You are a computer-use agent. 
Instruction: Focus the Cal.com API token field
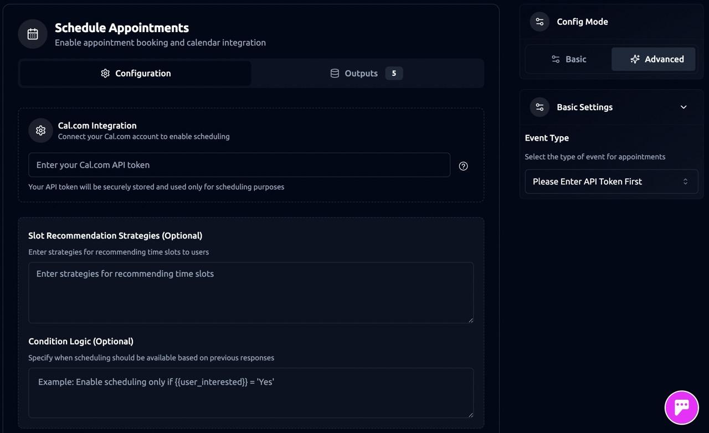click(239, 165)
